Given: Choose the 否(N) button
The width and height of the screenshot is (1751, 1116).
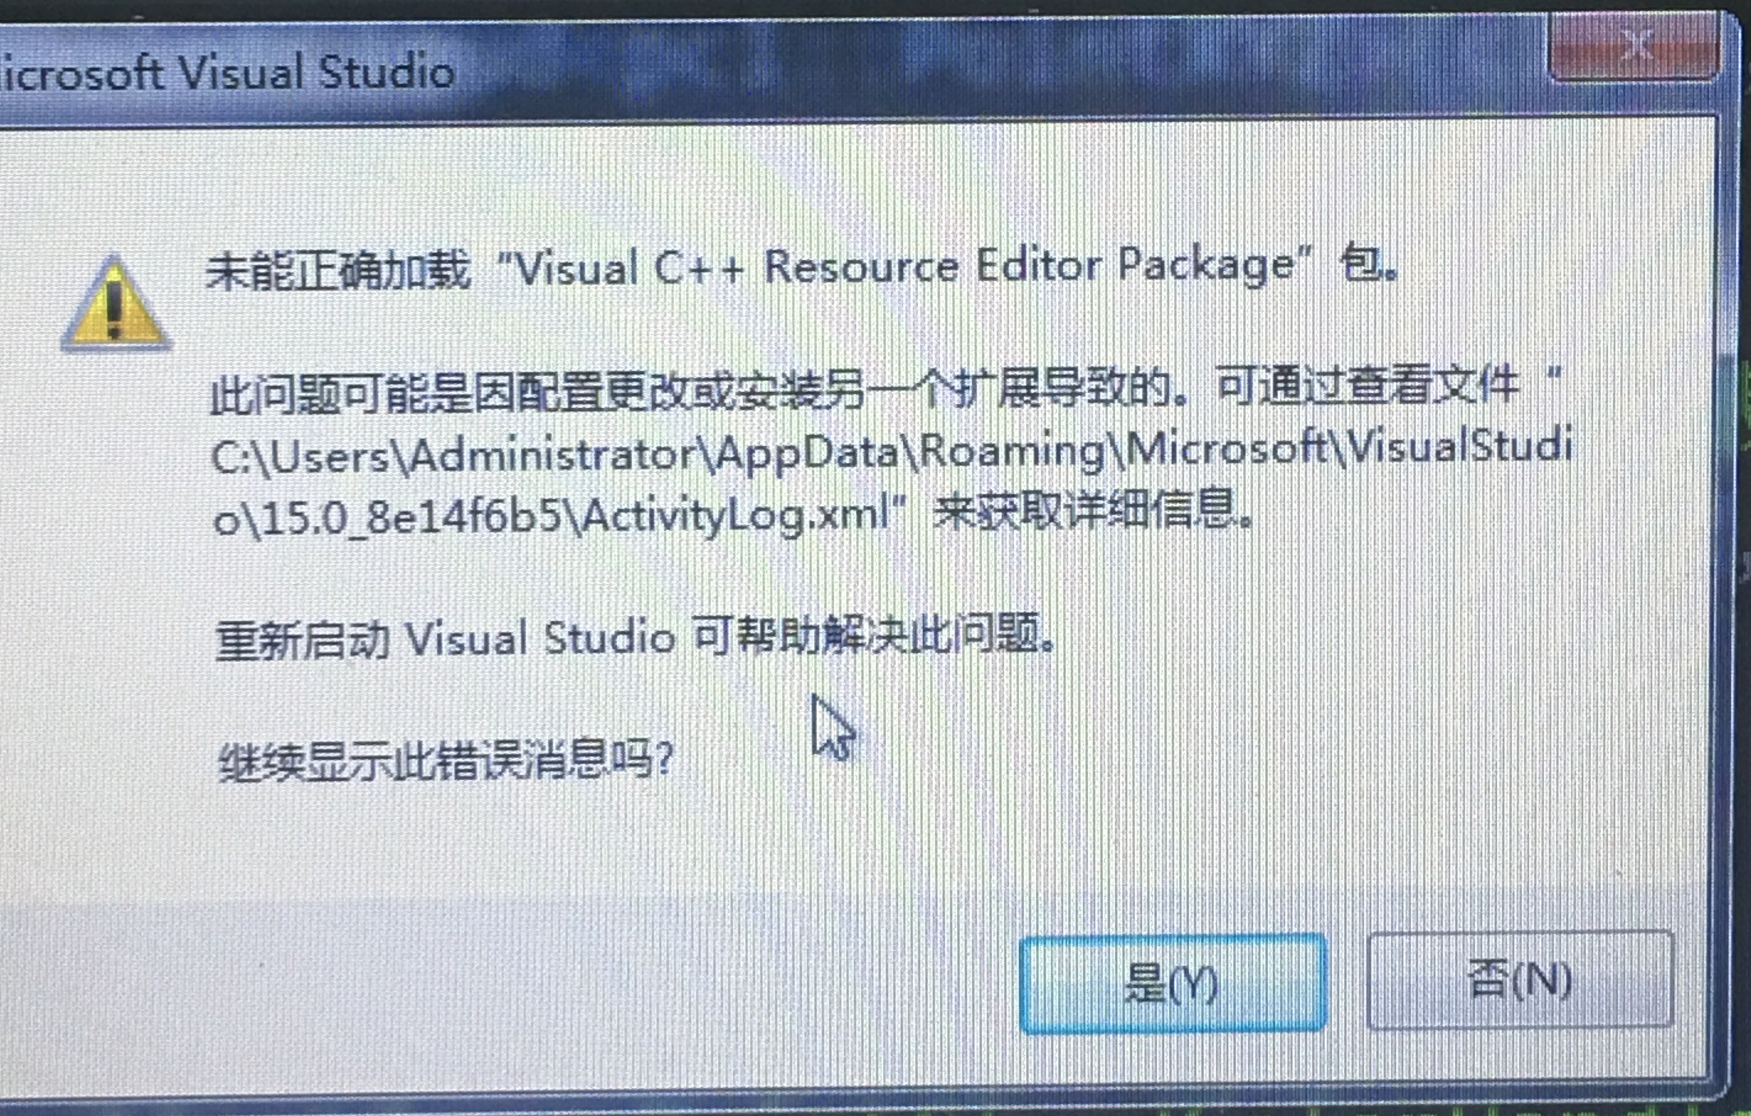Looking at the screenshot, I should coord(1520,980).
